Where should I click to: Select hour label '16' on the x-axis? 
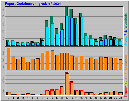86,98
